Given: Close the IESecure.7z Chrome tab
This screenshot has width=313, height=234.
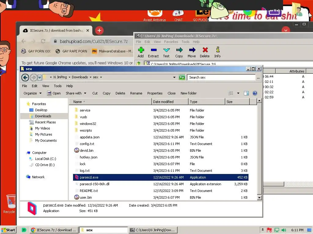Looking at the screenshot, I should pyautogui.click(x=88, y=30).
